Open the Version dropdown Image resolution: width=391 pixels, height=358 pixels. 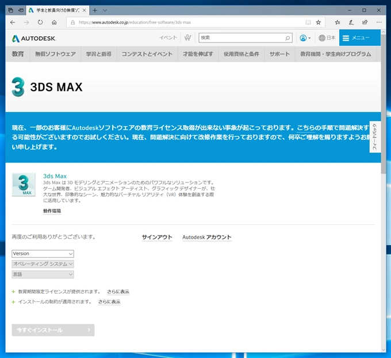43,254
